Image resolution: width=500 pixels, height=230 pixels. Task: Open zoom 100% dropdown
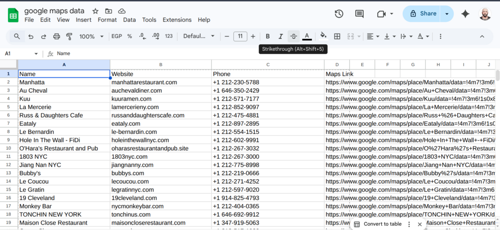point(91,36)
